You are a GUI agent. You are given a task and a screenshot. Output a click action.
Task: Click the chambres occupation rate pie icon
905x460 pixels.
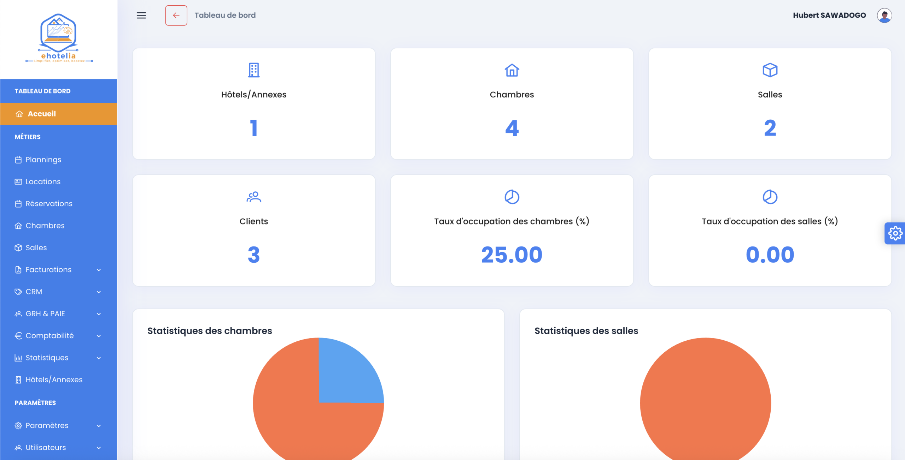click(512, 197)
